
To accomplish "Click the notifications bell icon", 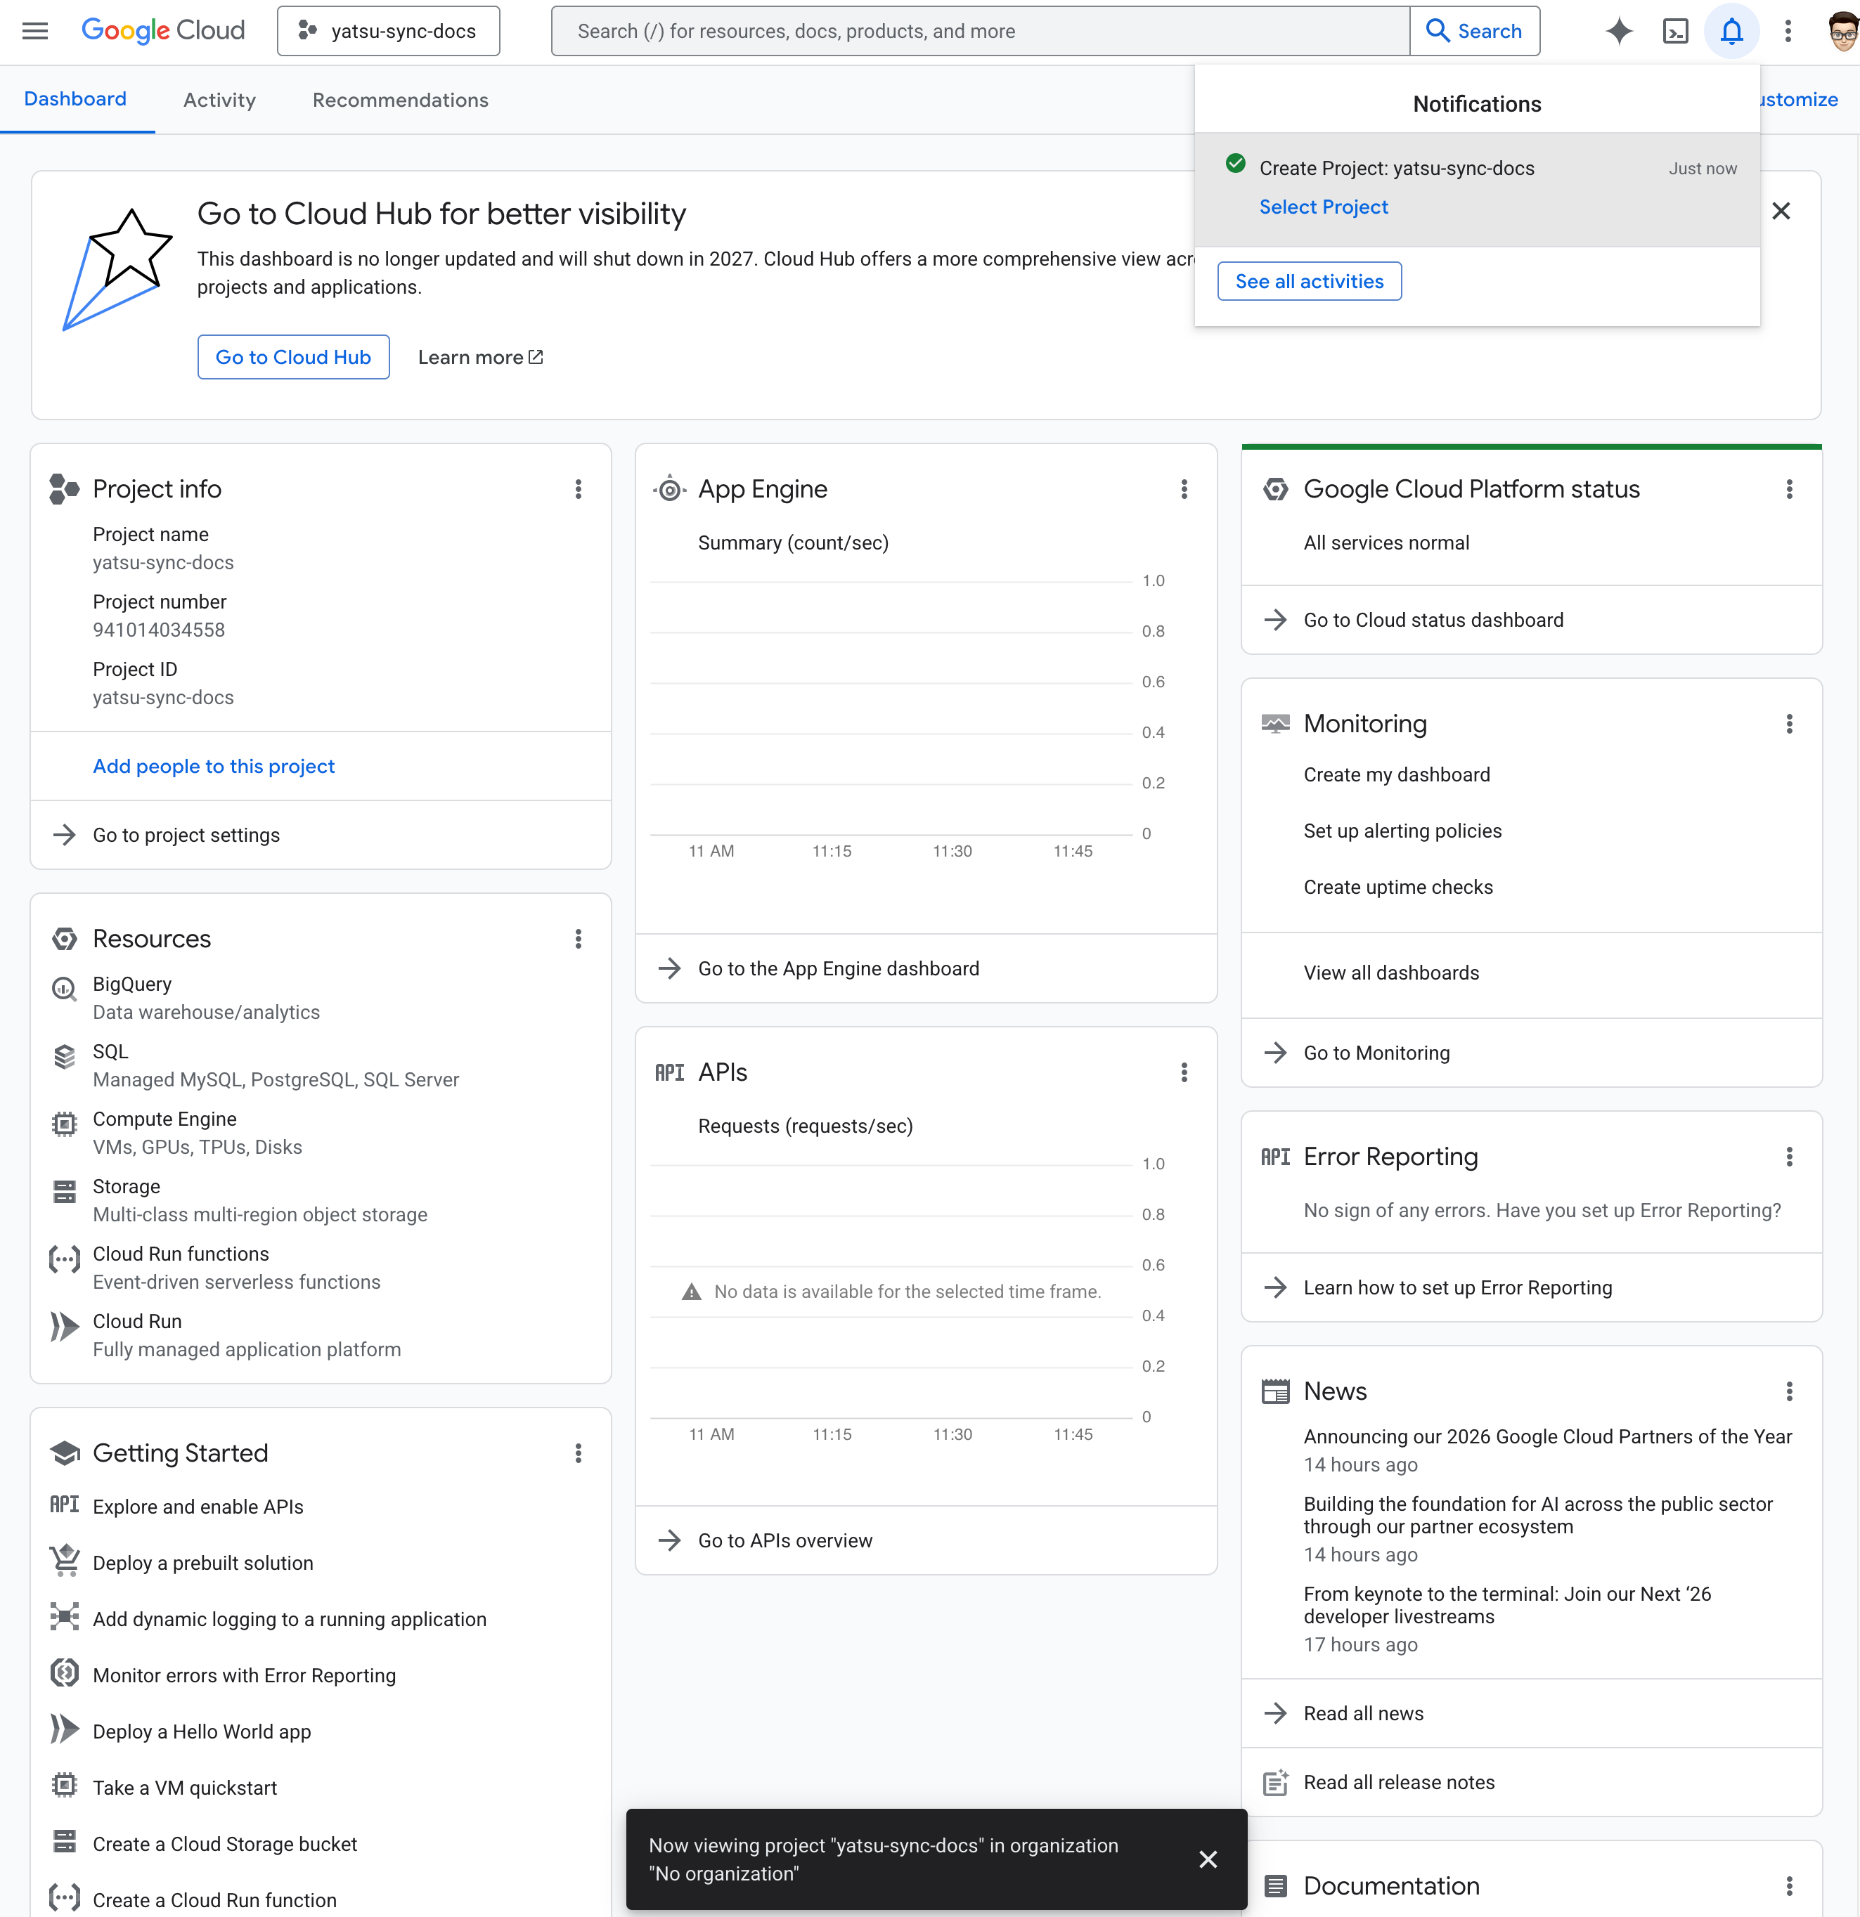I will (x=1731, y=32).
